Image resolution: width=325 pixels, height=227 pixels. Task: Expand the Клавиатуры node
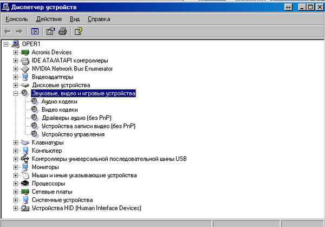[x=16, y=142]
